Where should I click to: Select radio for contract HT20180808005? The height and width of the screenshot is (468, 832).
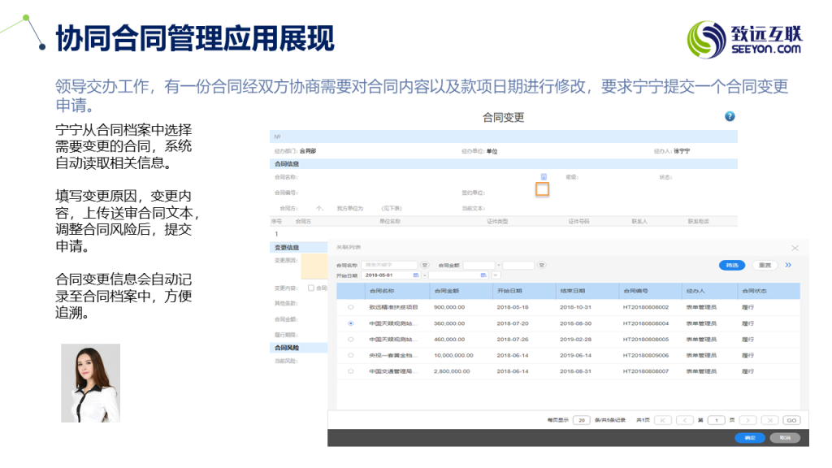point(351,339)
